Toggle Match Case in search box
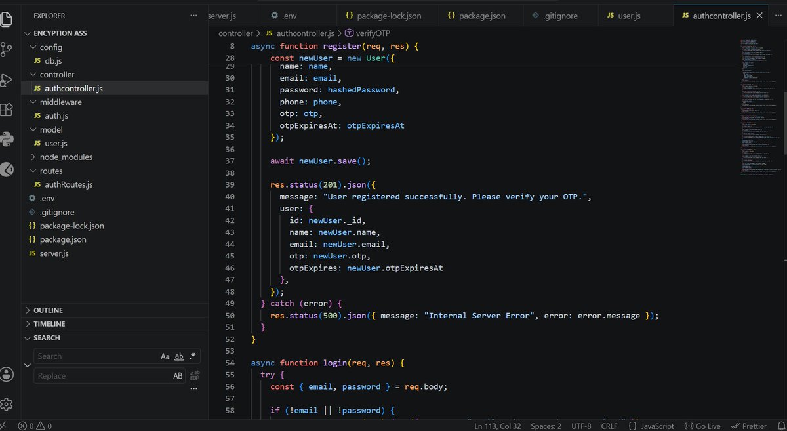This screenshot has height=431, width=787. click(x=165, y=356)
